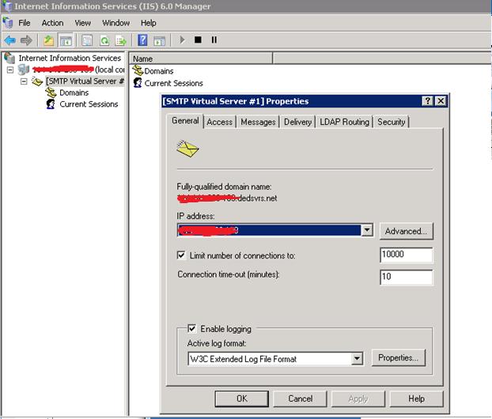Click the dialog's context help question button

427,101
